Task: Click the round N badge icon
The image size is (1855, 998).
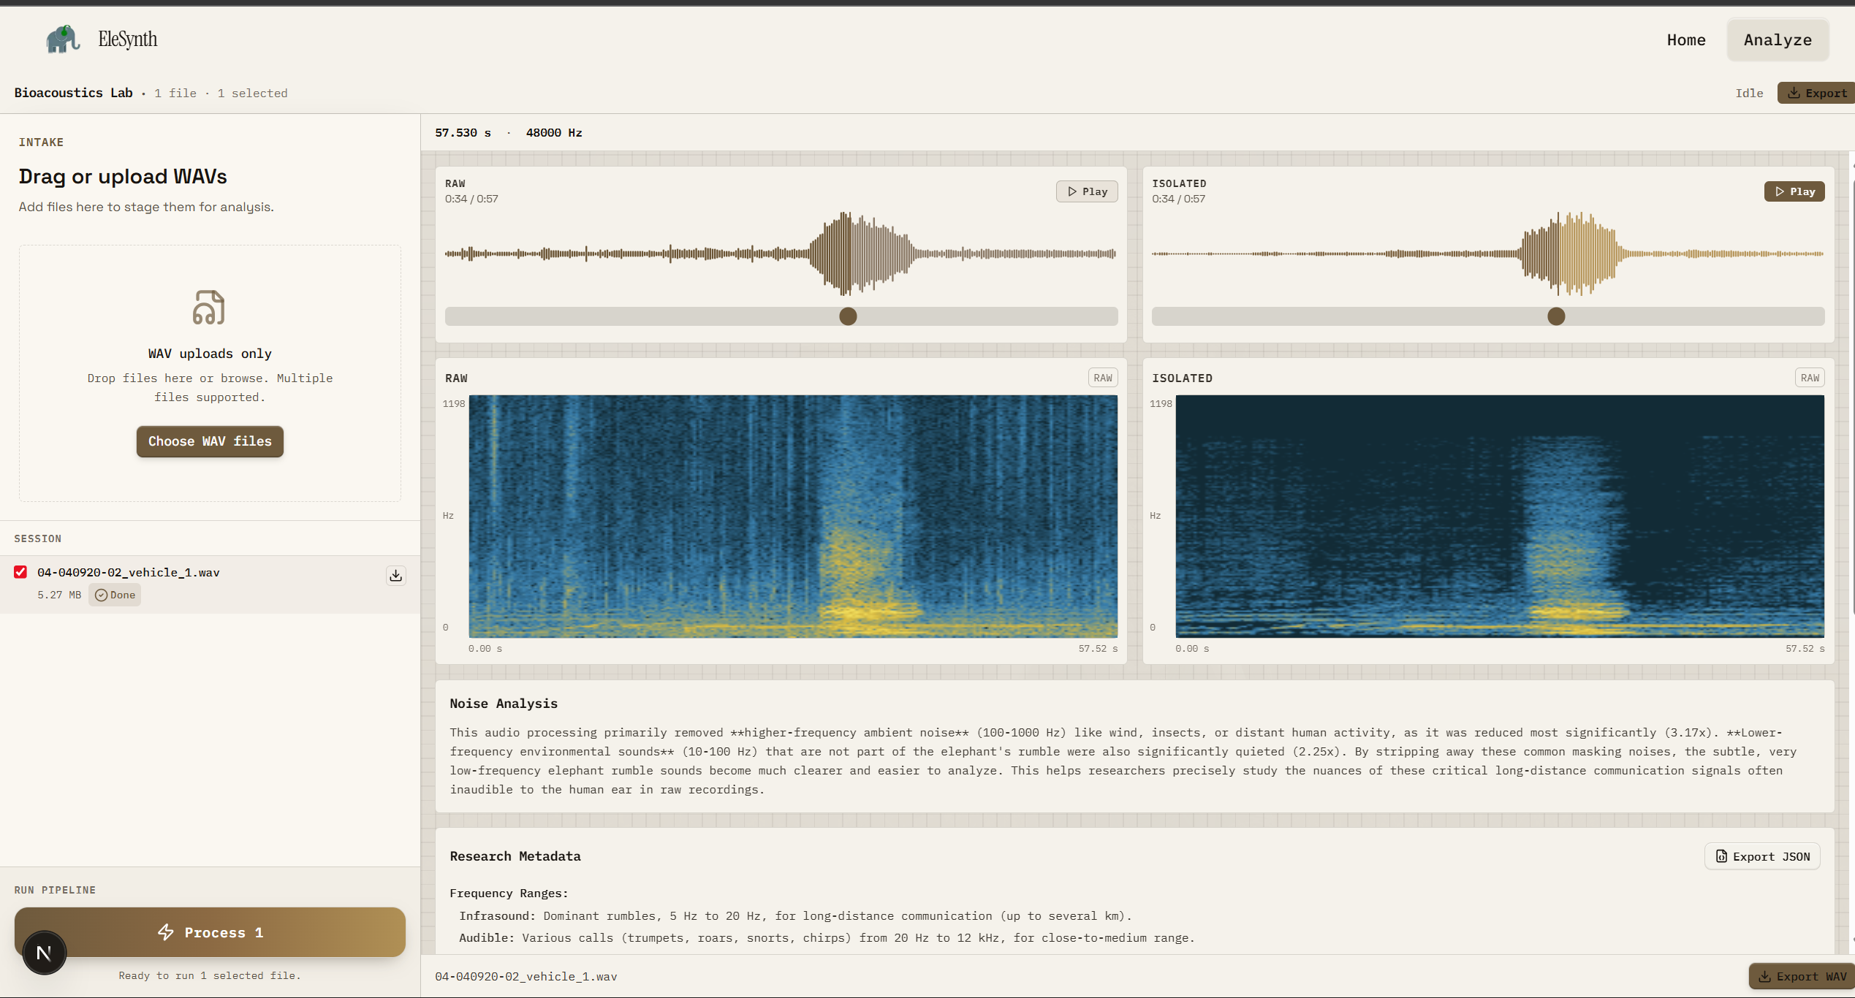Action: click(x=44, y=953)
